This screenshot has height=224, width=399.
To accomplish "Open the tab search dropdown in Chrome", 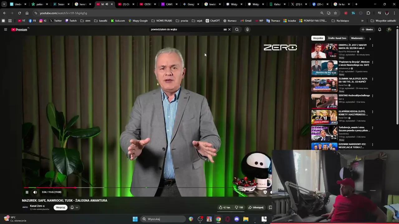I will pos(4,4).
